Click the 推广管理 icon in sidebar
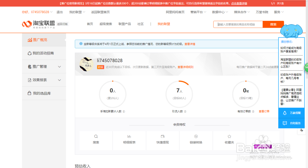The height and width of the screenshot is (168, 308). (x=30, y=67)
